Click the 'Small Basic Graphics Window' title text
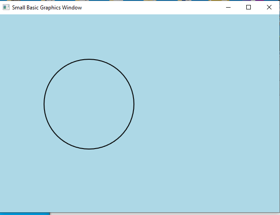 point(47,8)
